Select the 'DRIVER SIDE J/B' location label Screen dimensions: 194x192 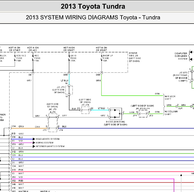click(135, 57)
